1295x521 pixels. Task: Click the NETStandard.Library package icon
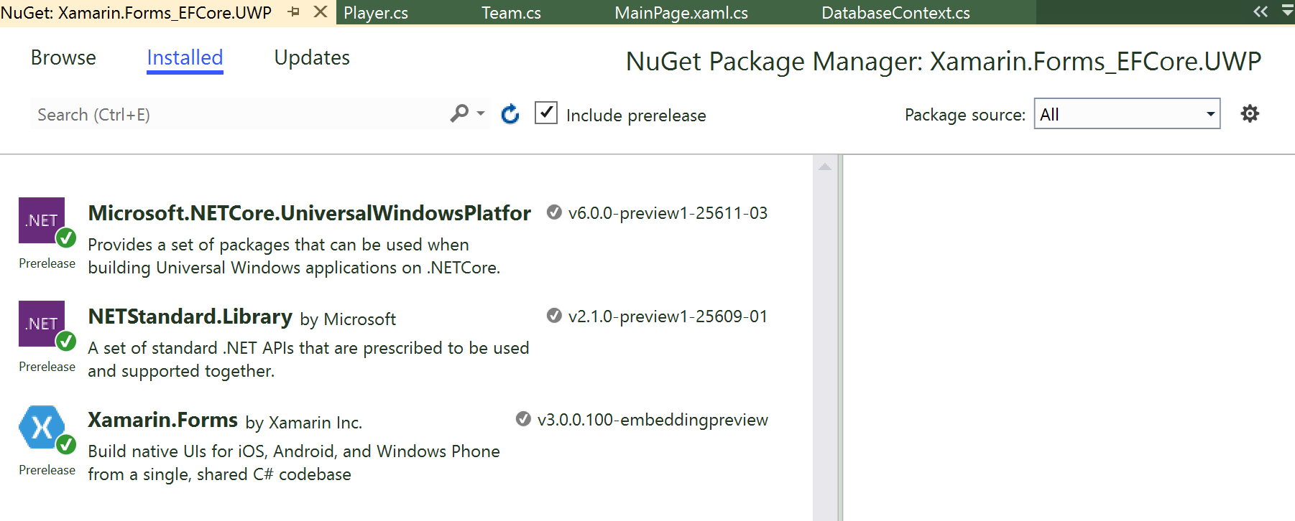coord(42,324)
